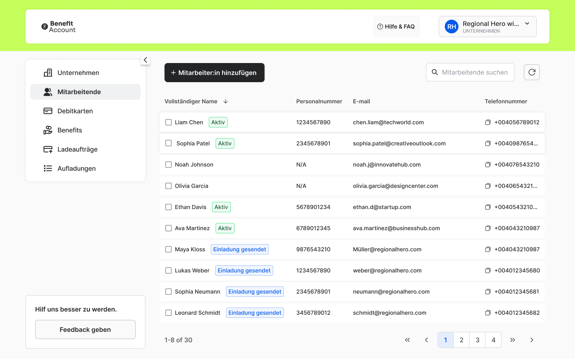Tick the checkbox for Sophia Patel
This screenshot has width=575, height=359.
pyautogui.click(x=169, y=143)
